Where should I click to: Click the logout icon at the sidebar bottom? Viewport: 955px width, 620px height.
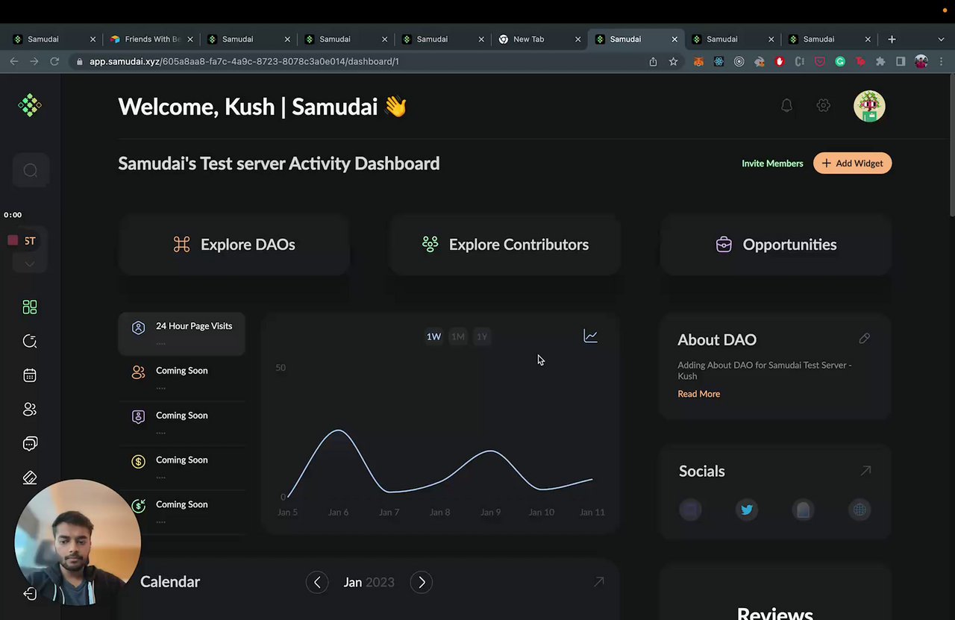coord(30,594)
